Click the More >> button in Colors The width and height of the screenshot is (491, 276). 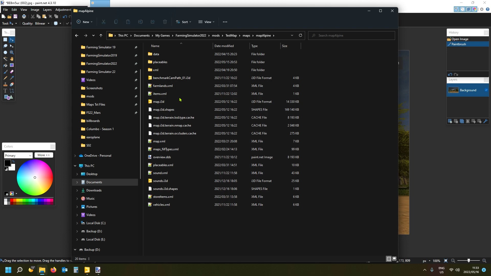pyautogui.click(x=44, y=155)
